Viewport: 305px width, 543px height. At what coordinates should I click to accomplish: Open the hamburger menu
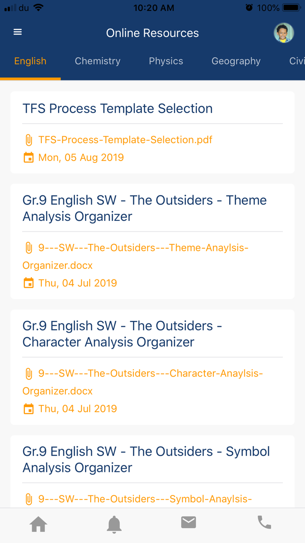coord(17,32)
